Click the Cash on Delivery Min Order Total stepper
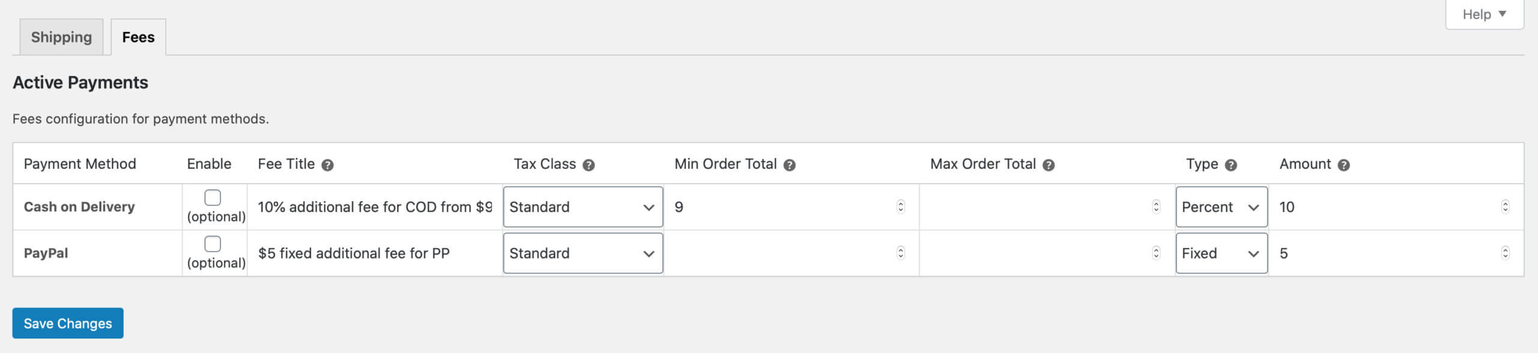 click(901, 207)
